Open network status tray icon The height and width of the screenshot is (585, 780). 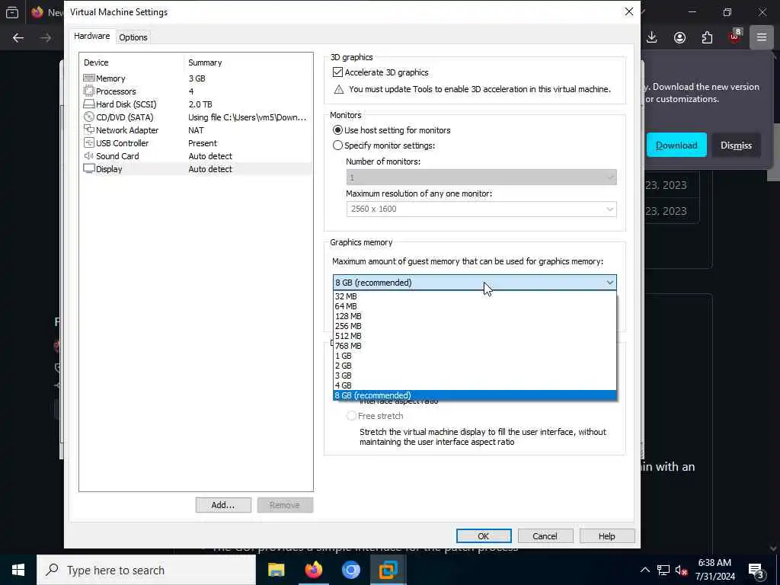[x=663, y=570]
